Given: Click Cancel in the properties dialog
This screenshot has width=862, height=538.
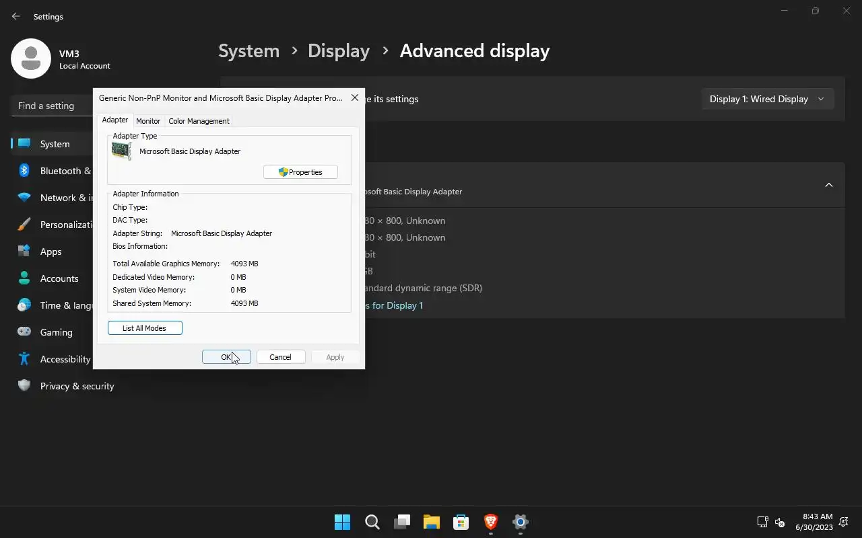Looking at the screenshot, I should pos(280,357).
